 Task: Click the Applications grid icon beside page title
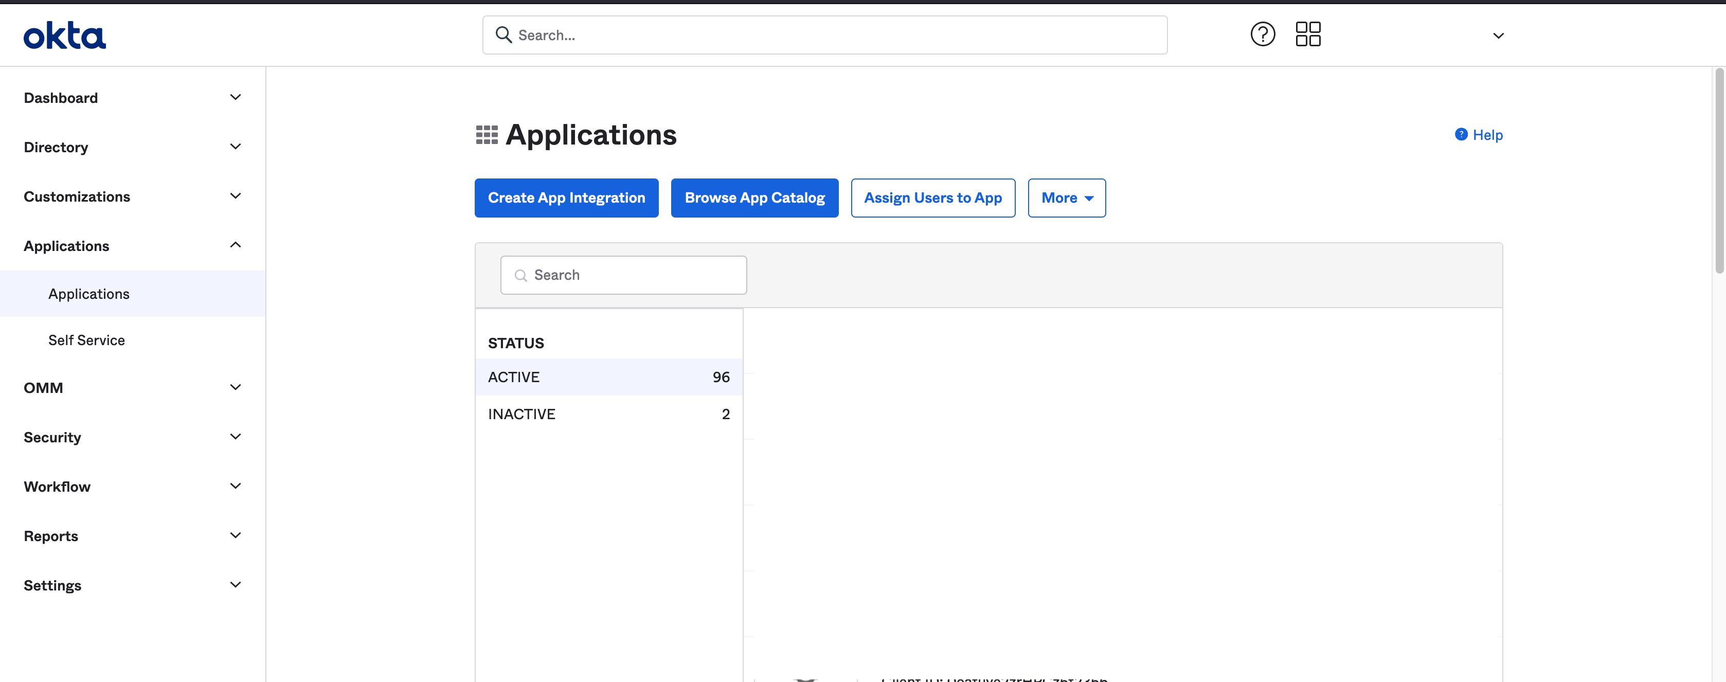point(486,134)
